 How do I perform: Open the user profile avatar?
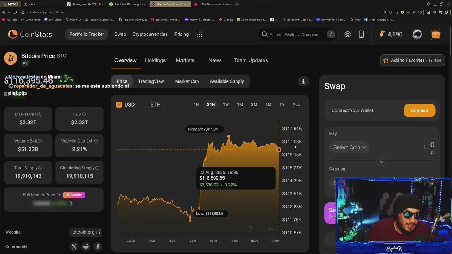pyautogui.click(x=417, y=34)
